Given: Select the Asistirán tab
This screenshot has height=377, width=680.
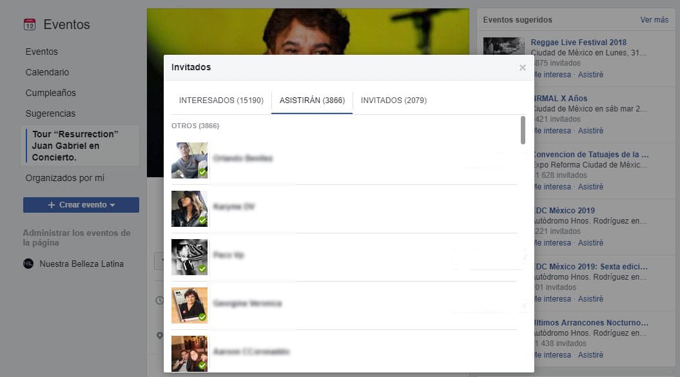Looking at the screenshot, I should tap(312, 101).
